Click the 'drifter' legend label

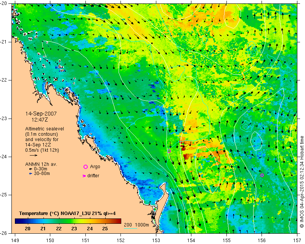(x=93, y=176)
